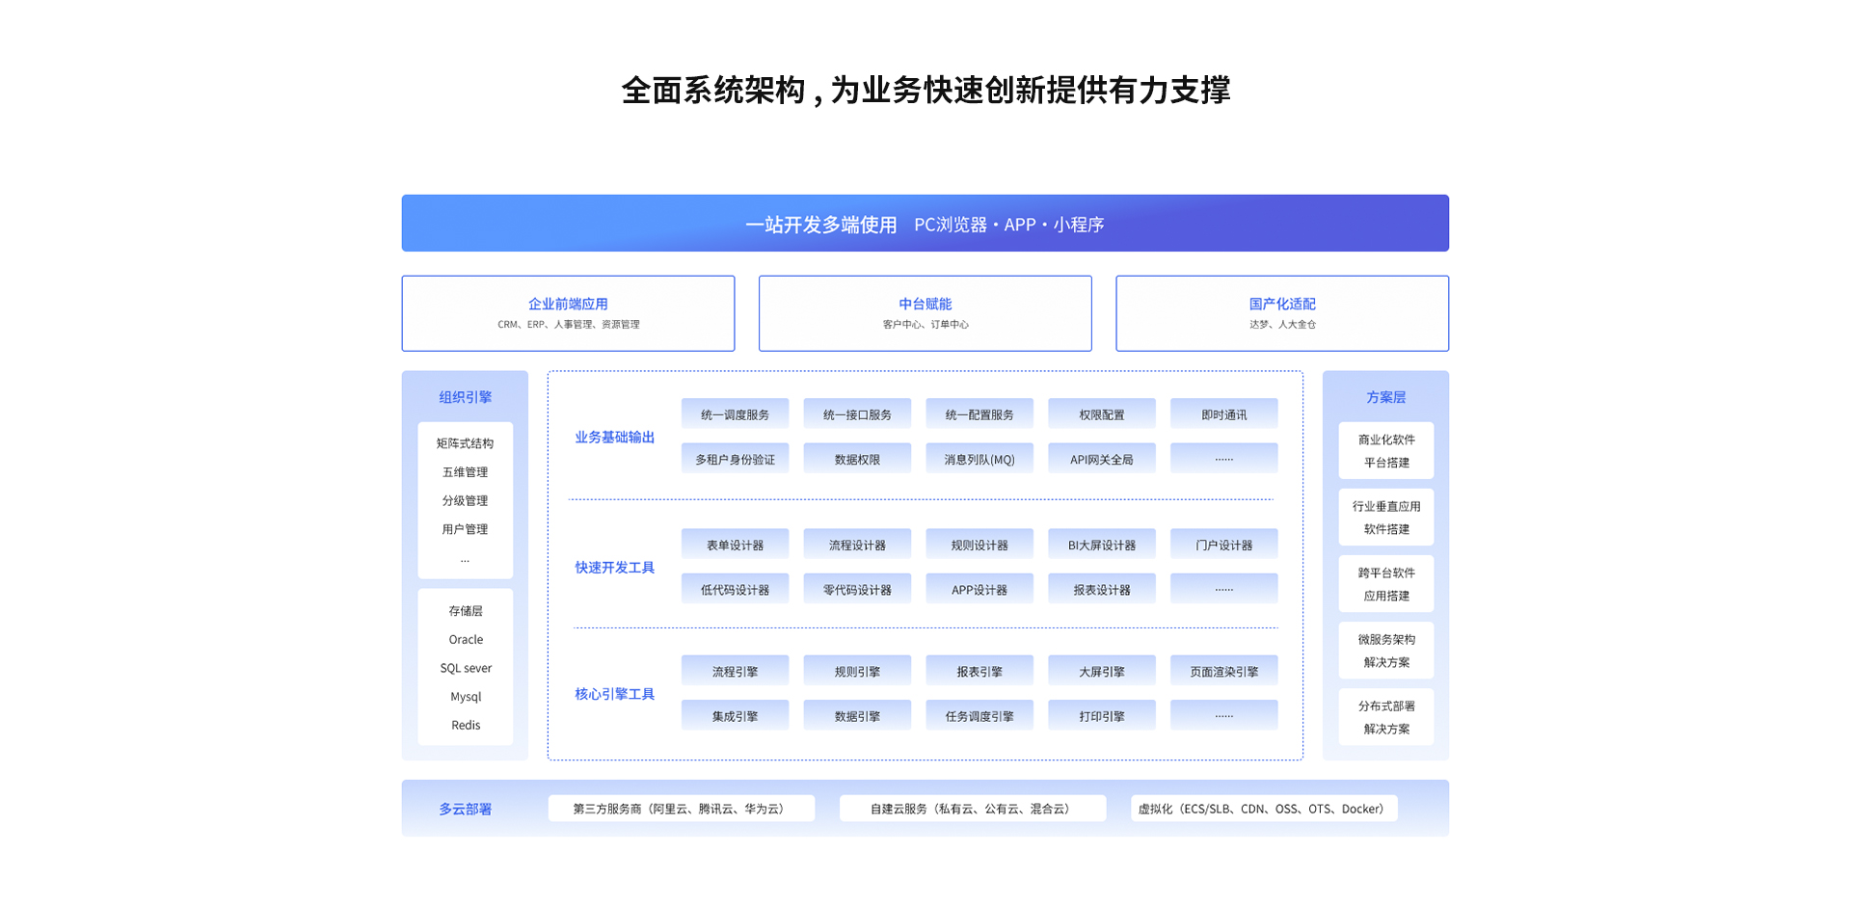Click 规则引擎 box

pyautogui.click(x=857, y=671)
